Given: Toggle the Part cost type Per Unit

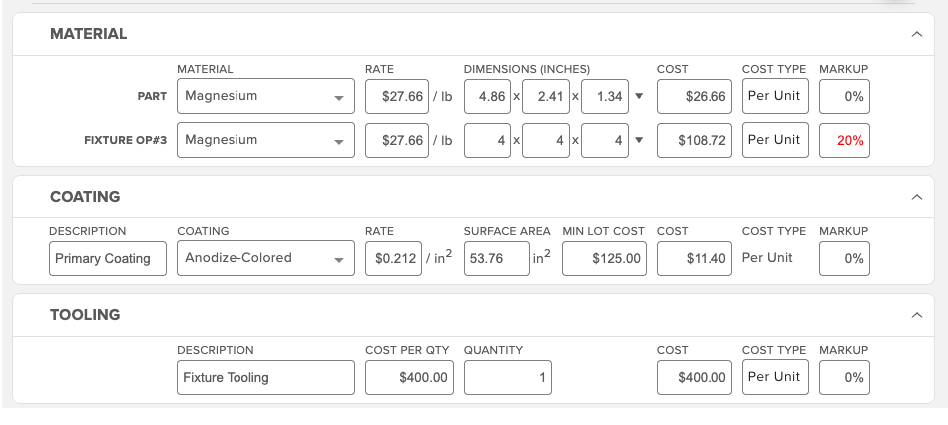Looking at the screenshot, I should click(x=775, y=97).
